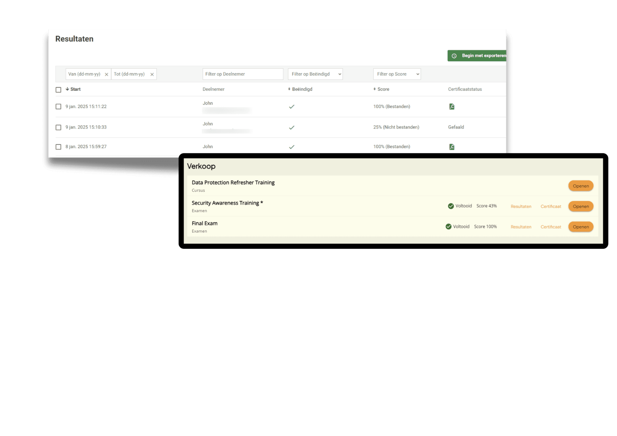Focus the Filter op Deelnemer field
617x436 pixels.
point(243,74)
